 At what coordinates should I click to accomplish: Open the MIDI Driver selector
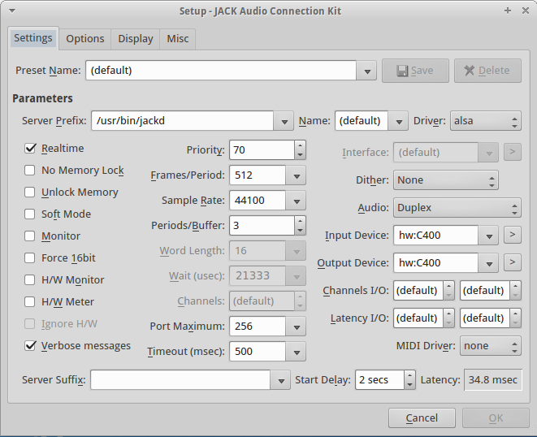[491, 346]
